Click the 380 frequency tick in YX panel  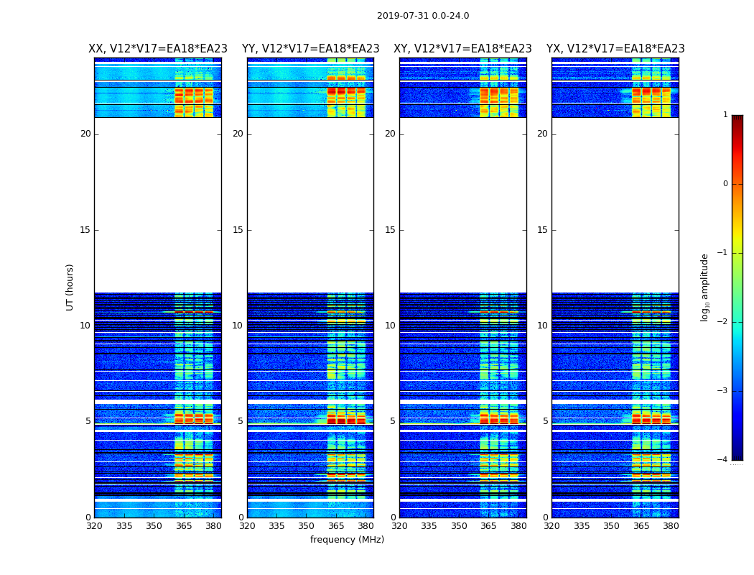click(x=671, y=526)
